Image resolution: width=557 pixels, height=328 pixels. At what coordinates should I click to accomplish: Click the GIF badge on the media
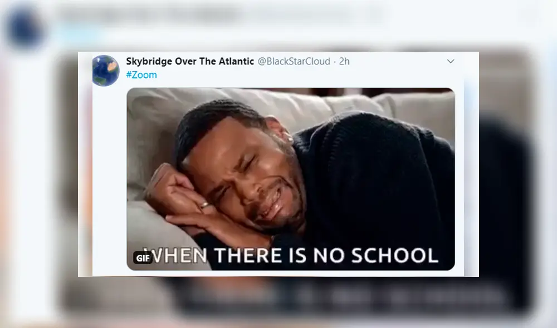click(x=143, y=258)
